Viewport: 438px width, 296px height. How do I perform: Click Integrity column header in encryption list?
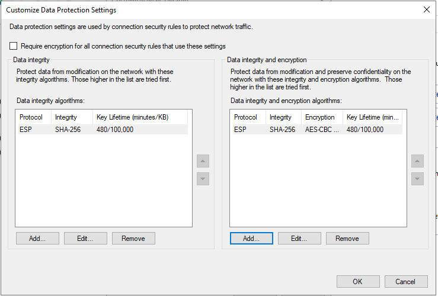pos(282,117)
